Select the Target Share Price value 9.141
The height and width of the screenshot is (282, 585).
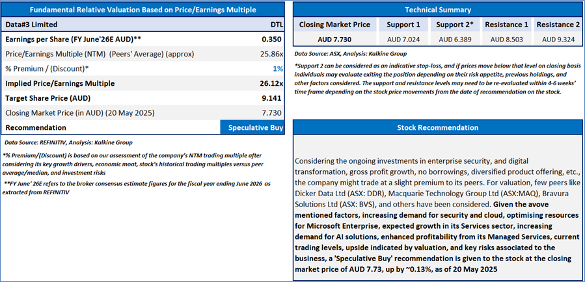pos(271,99)
